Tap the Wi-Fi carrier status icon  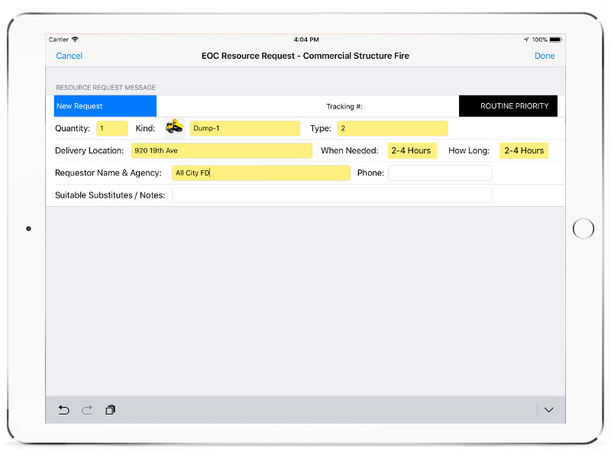[75, 40]
